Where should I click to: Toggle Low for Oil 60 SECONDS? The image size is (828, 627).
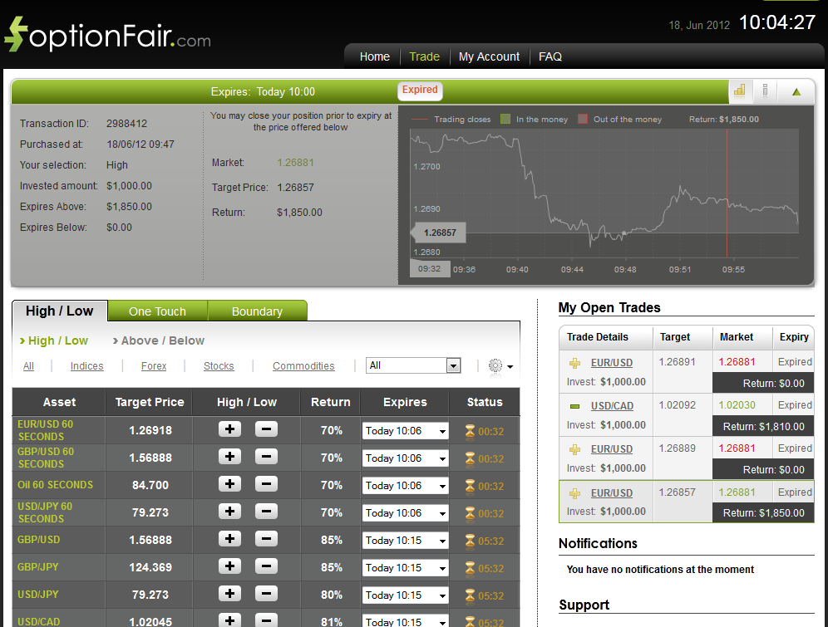(x=266, y=484)
